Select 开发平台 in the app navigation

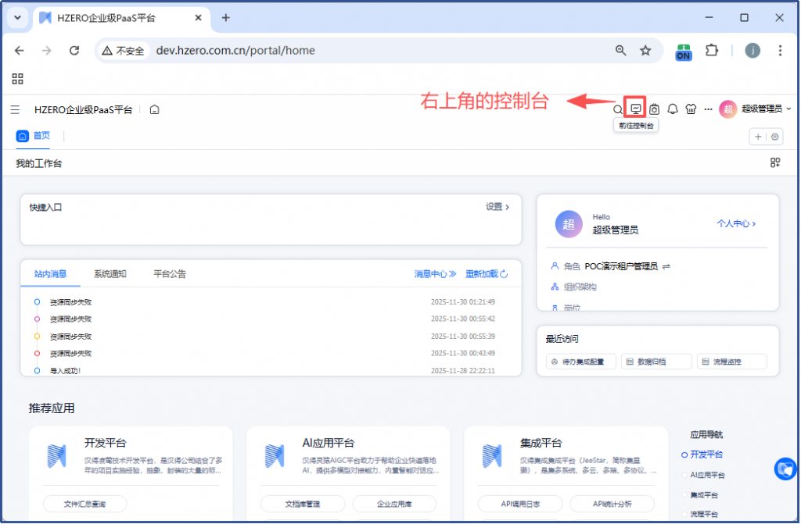[706, 454]
